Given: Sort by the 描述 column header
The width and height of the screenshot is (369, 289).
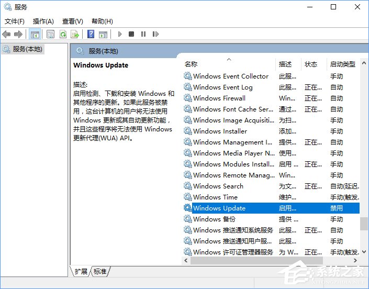Looking at the screenshot, I should click(x=288, y=64).
